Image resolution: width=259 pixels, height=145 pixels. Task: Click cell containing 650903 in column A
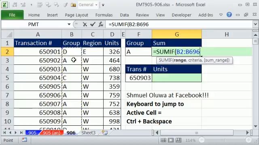pyautogui.click(x=38, y=69)
